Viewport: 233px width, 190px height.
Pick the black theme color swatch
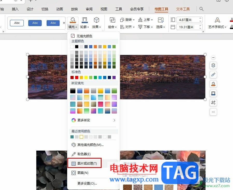[77, 47]
